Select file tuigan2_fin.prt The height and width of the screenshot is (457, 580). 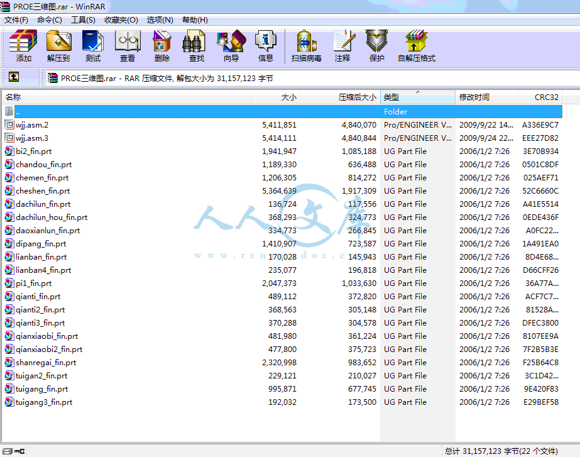coord(41,375)
